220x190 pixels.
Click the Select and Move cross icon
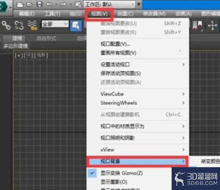(x=213, y=26)
